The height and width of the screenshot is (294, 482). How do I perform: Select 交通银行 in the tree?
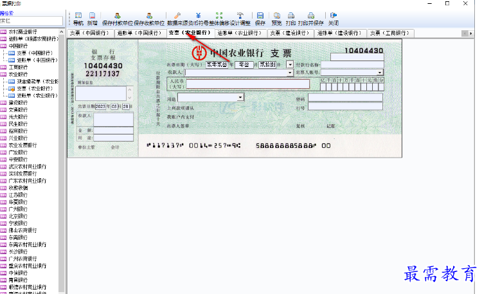click(x=18, y=110)
